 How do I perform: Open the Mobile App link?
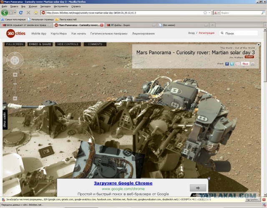(39, 34)
